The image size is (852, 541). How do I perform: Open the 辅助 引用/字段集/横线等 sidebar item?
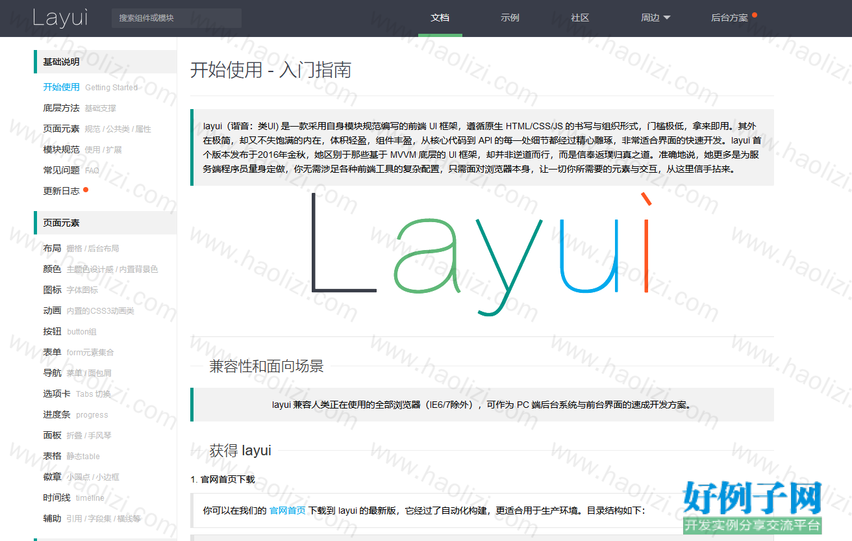[x=92, y=518]
